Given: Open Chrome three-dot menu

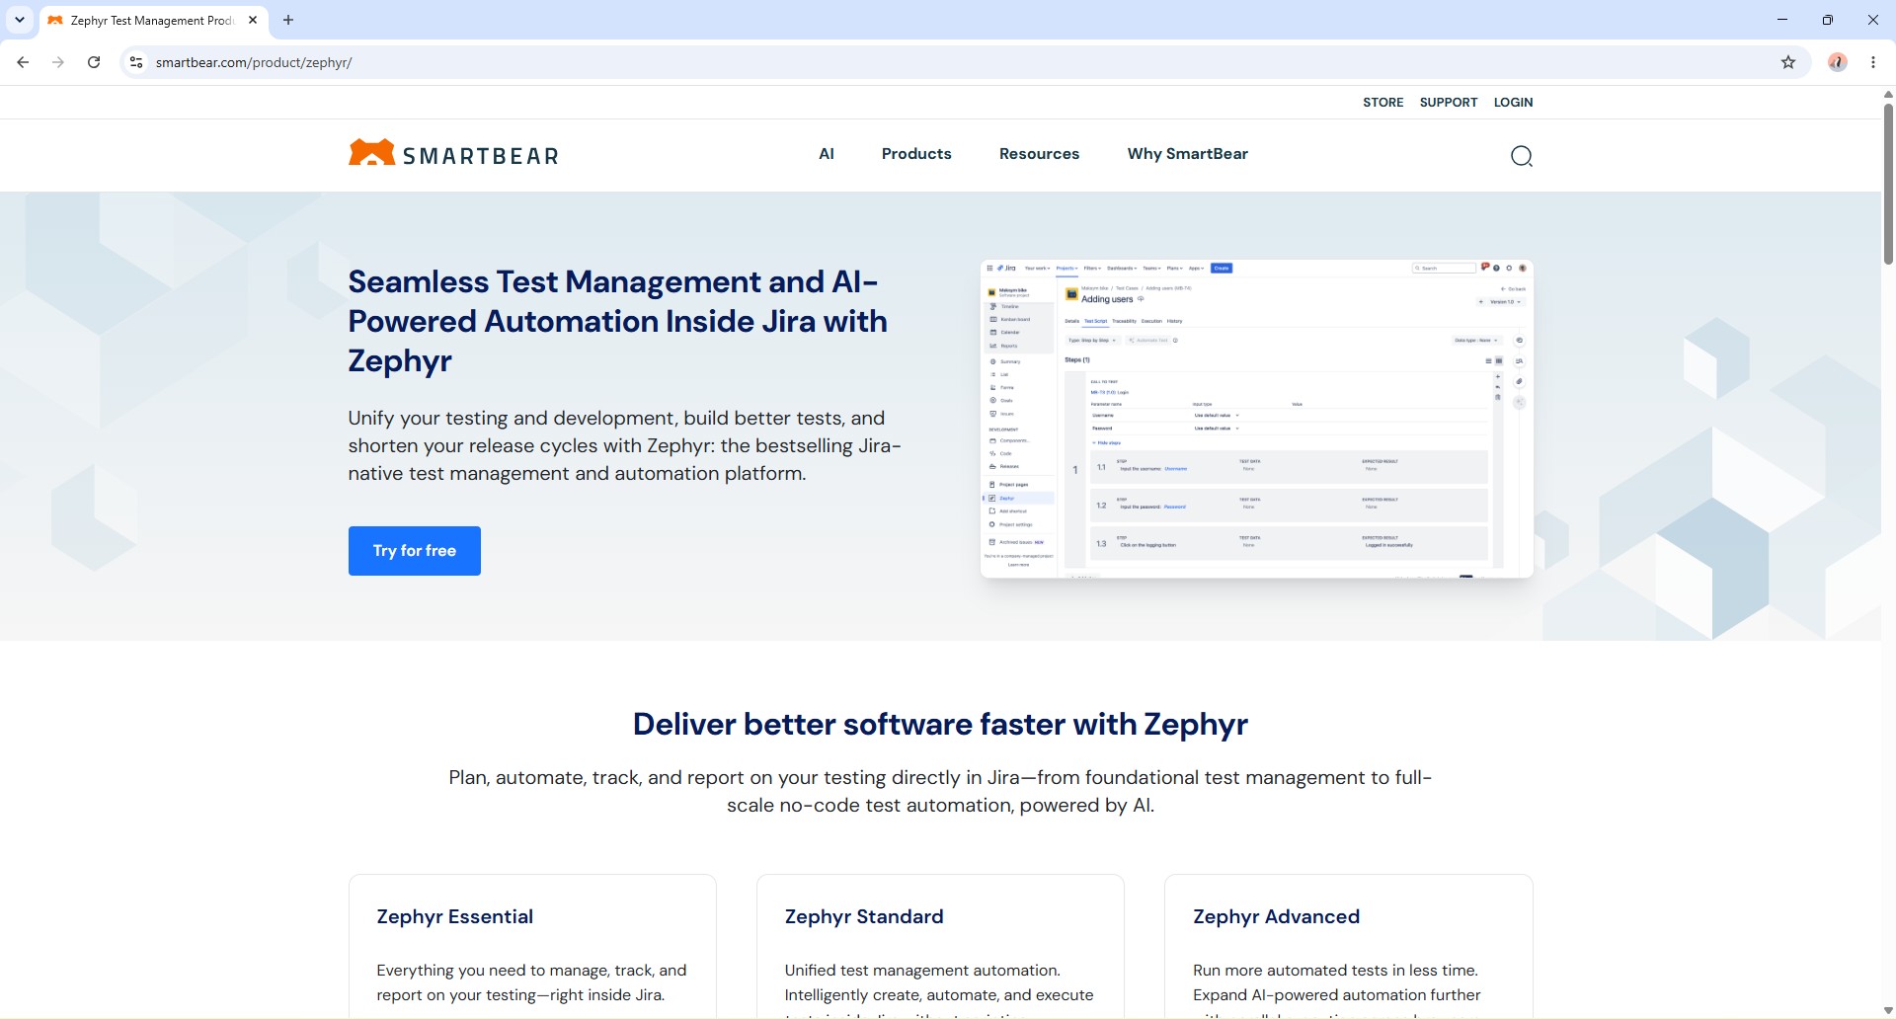Looking at the screenshot, I should coord(1873,62).
